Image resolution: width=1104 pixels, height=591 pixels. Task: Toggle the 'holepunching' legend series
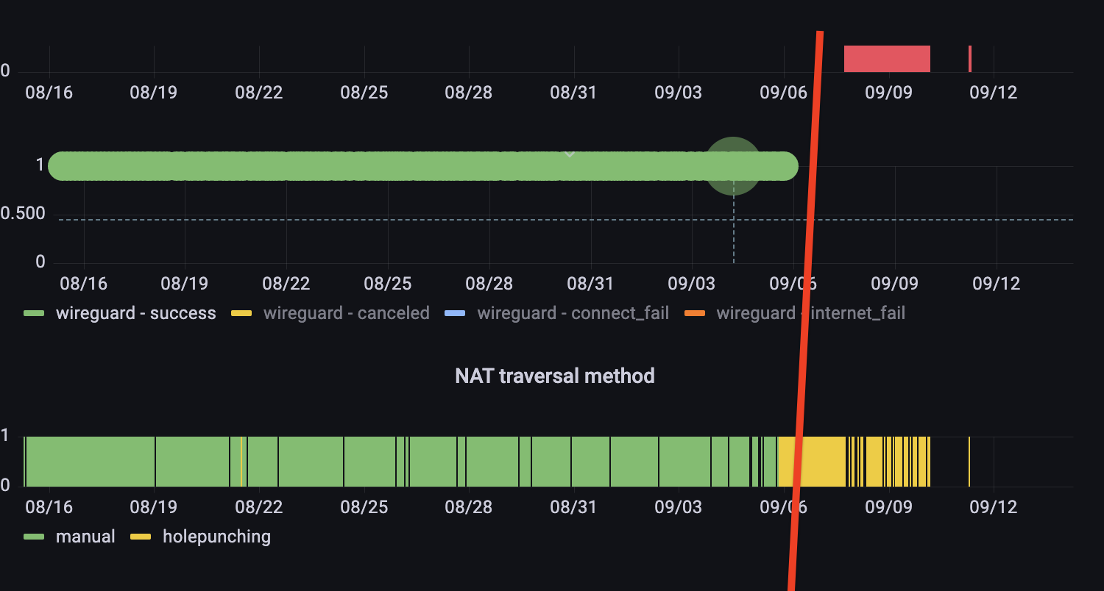216,537
